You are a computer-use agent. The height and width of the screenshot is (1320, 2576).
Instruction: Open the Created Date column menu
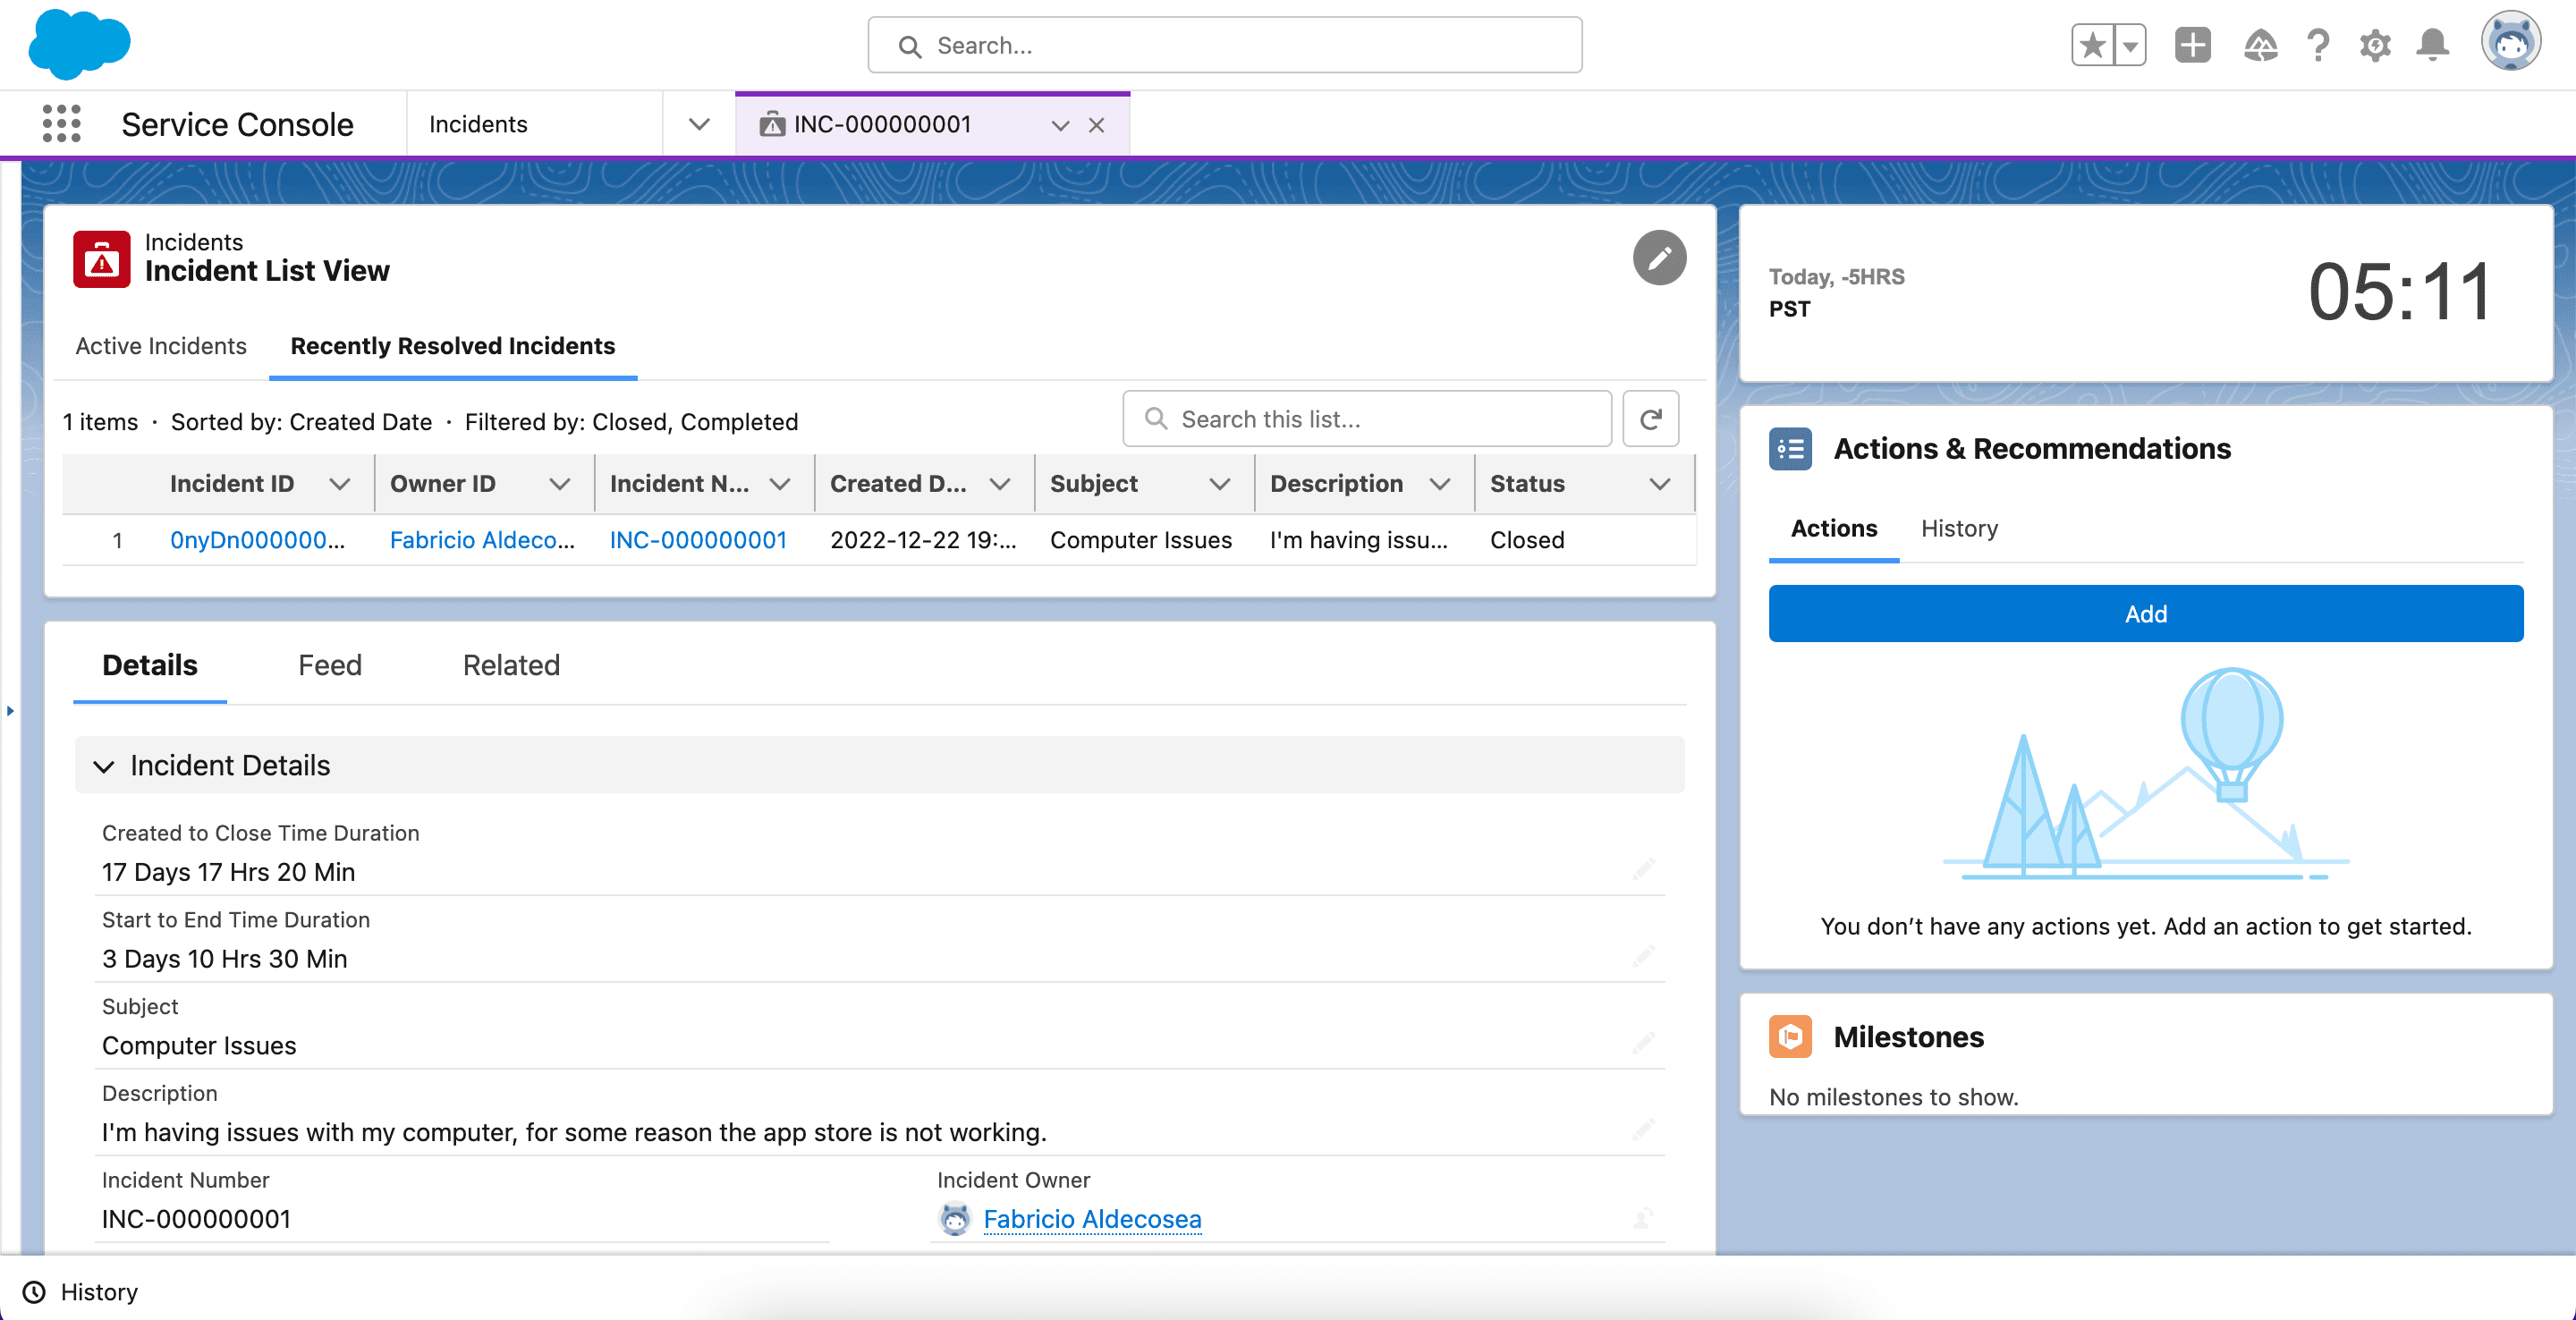pos(1000,484)
